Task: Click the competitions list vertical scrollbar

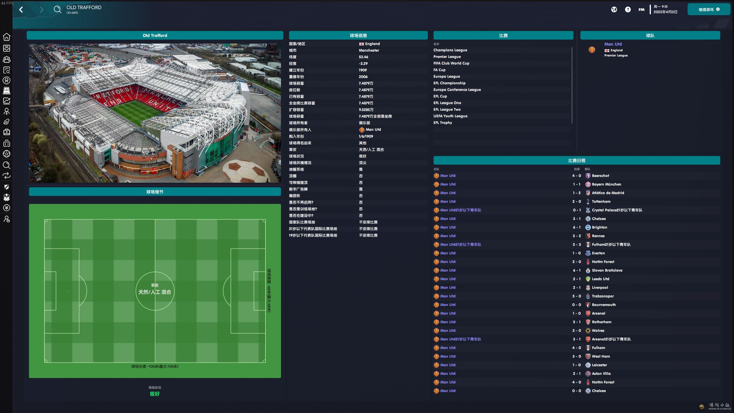Action: (572, 85)
